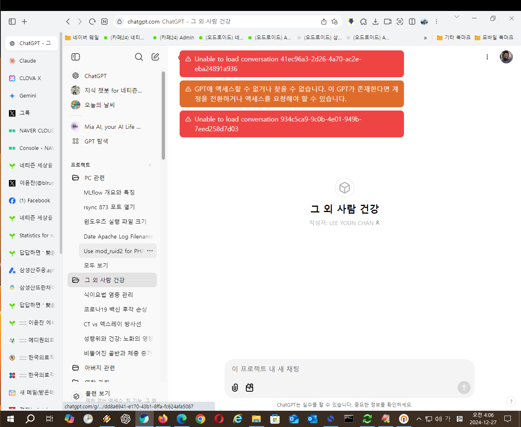
Task: Open Firefox from the taskbar
Action: [163, 419]
